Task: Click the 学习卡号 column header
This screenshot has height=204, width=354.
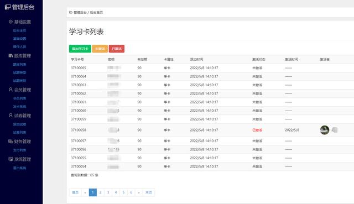Action: [x=77, y=59]
